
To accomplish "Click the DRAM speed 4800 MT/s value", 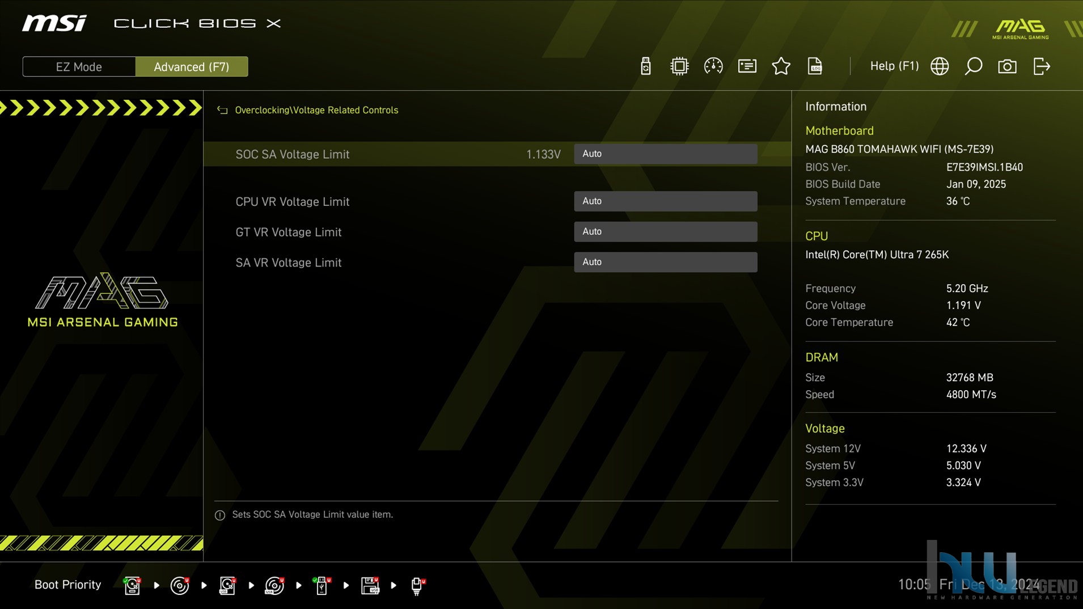I will point(971,395).
